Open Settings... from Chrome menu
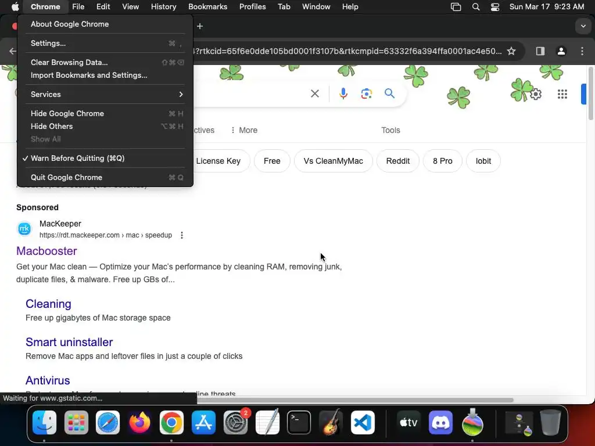 [x=105, y=43]
